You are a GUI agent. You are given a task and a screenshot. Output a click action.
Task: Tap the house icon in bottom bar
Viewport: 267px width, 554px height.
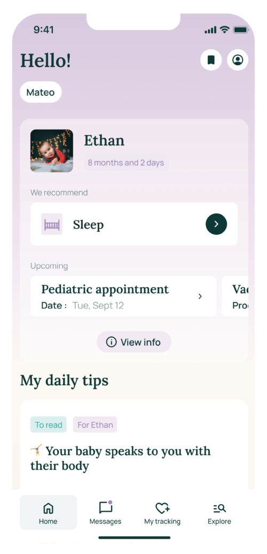pos(48,508)
